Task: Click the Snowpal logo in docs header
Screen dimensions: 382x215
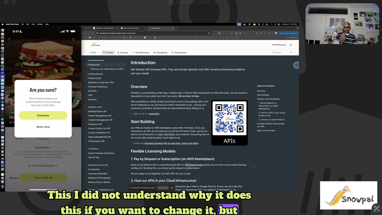Action: click(x=95, y=45)
